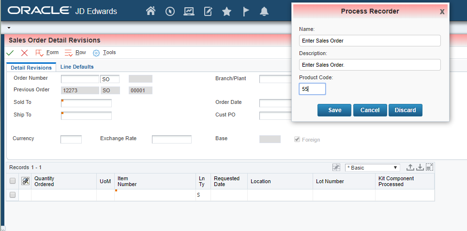Open Favorites star icon
The height and width of the screenshot is (231, 467).
tap(226, 12)
